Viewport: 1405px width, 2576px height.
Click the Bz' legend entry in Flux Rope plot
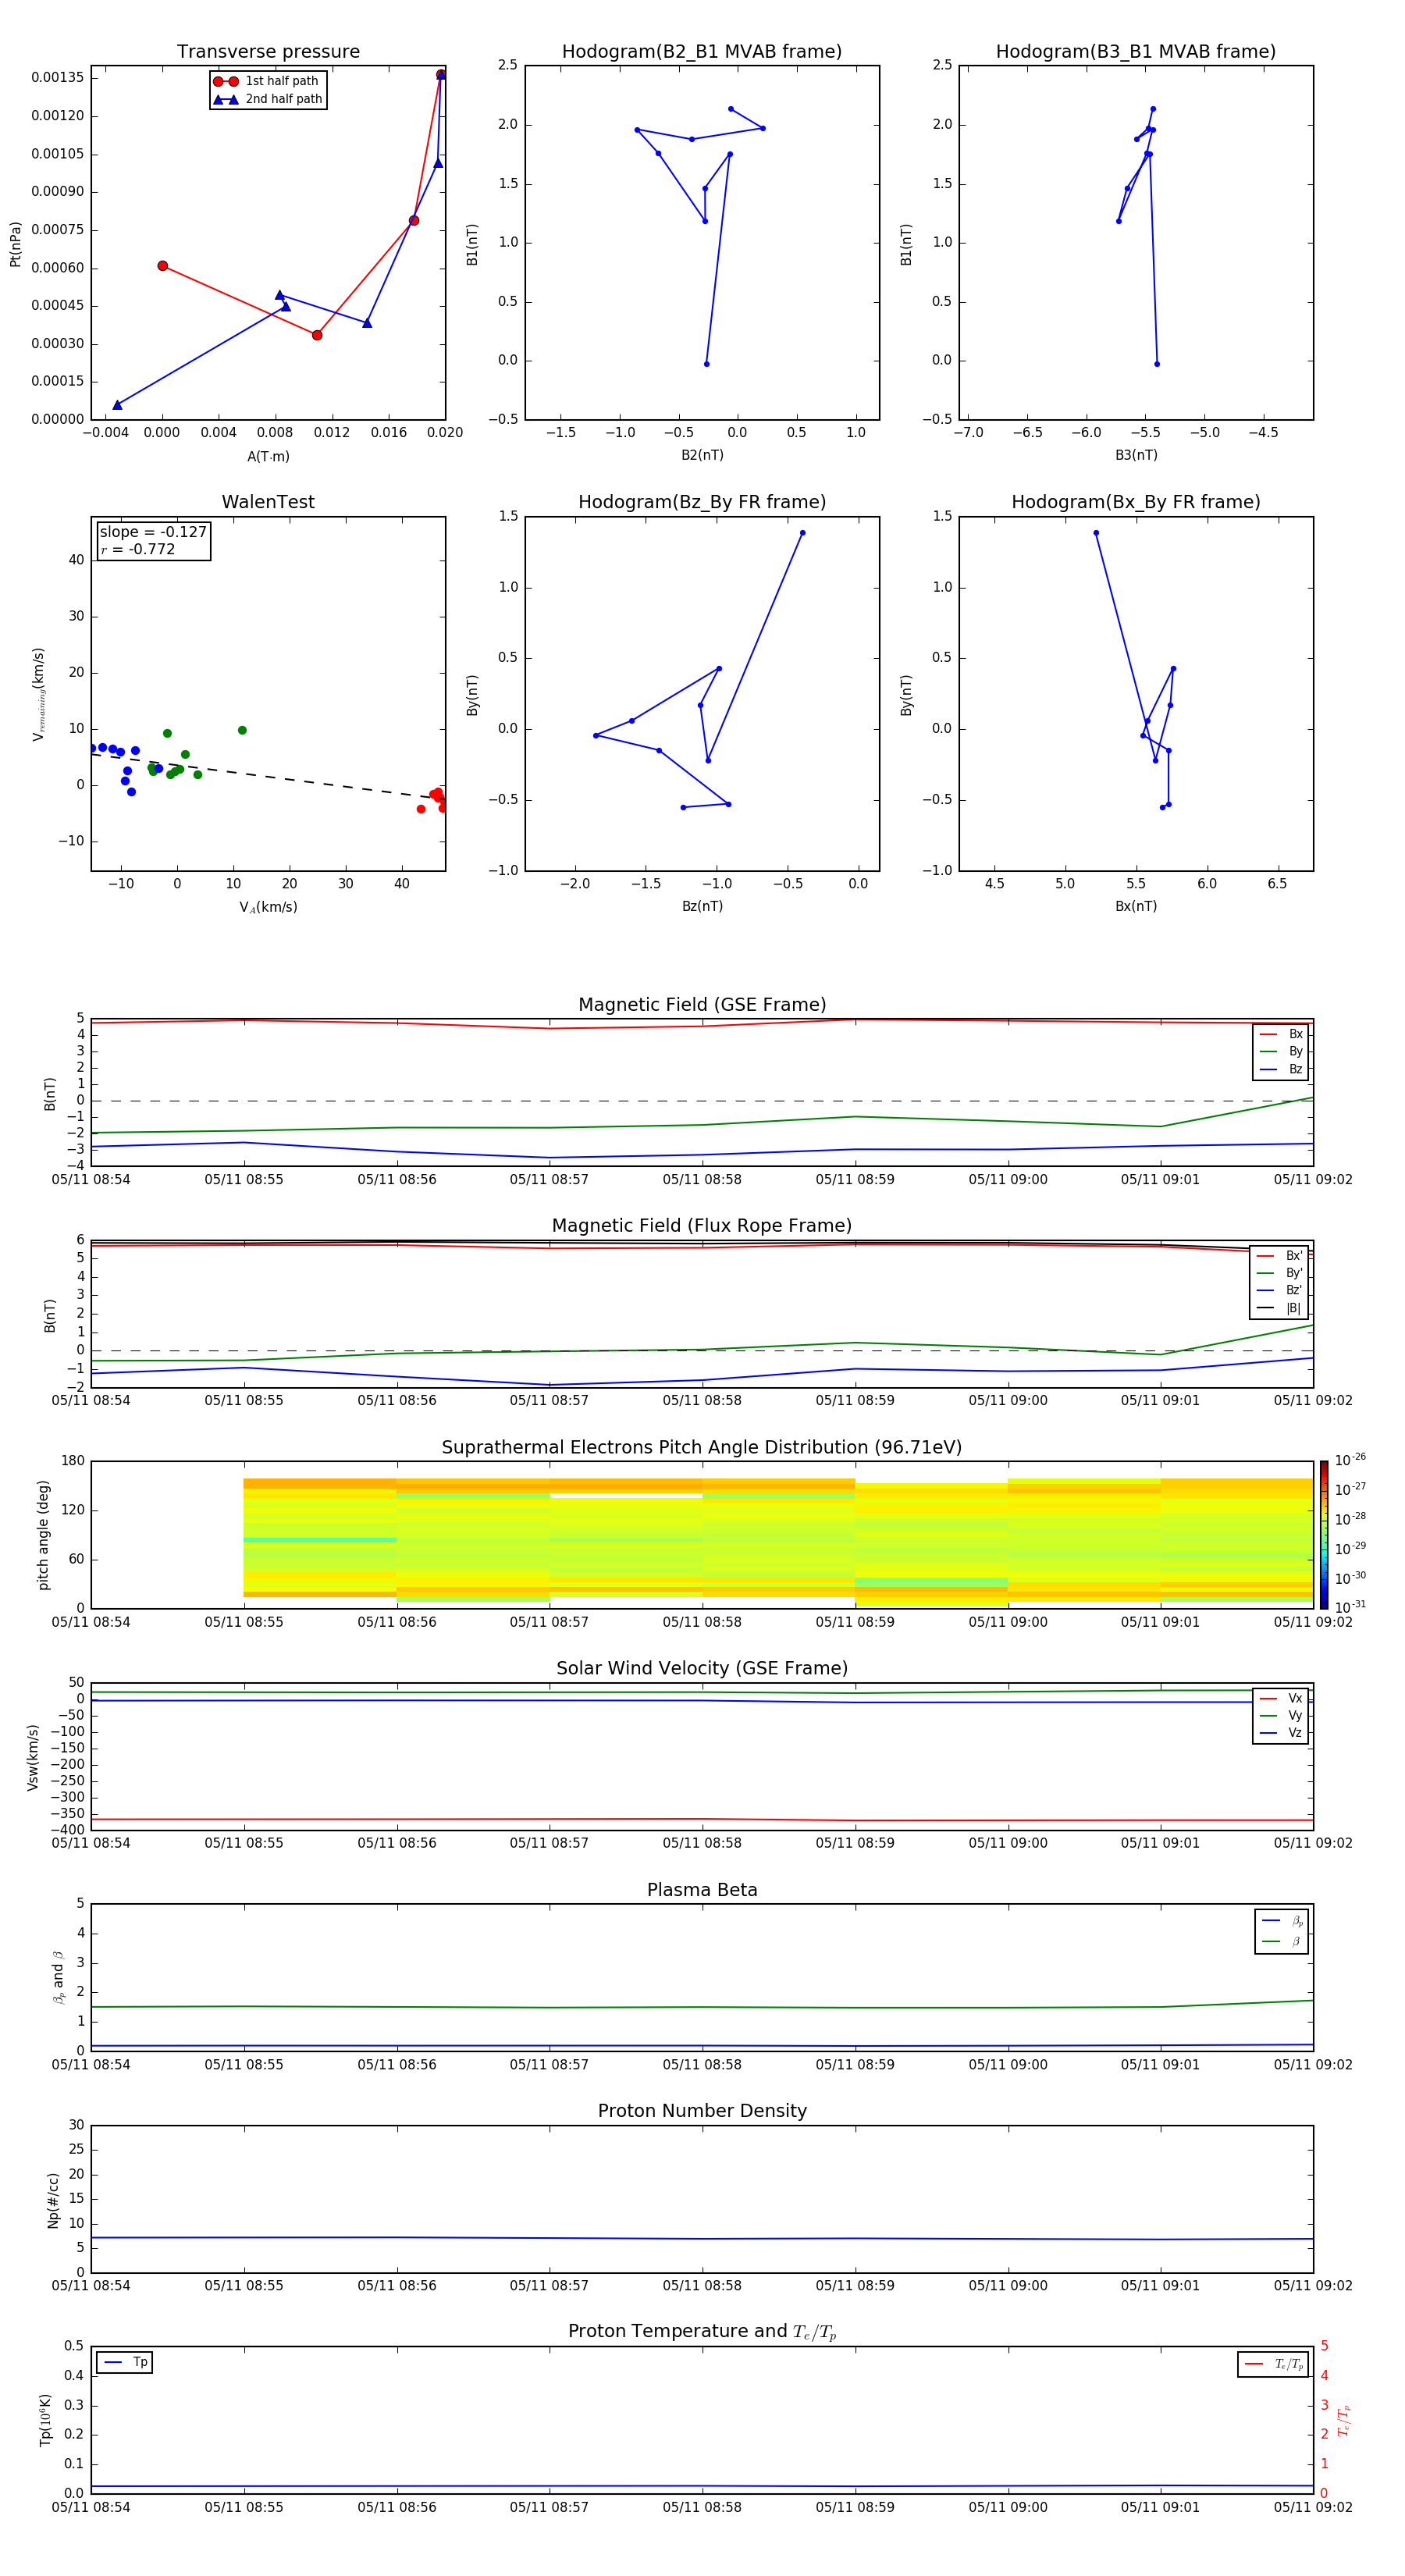point(1279,1290)
